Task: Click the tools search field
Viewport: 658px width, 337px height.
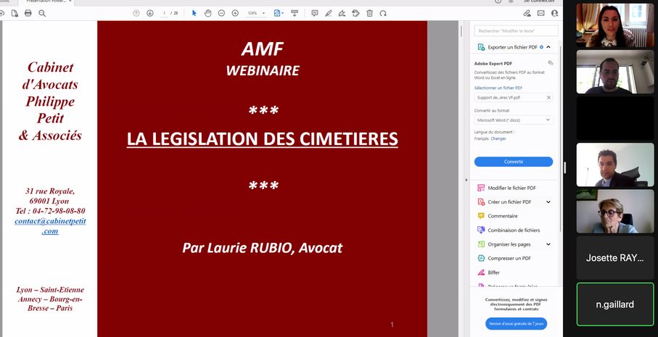Action: 516,31
